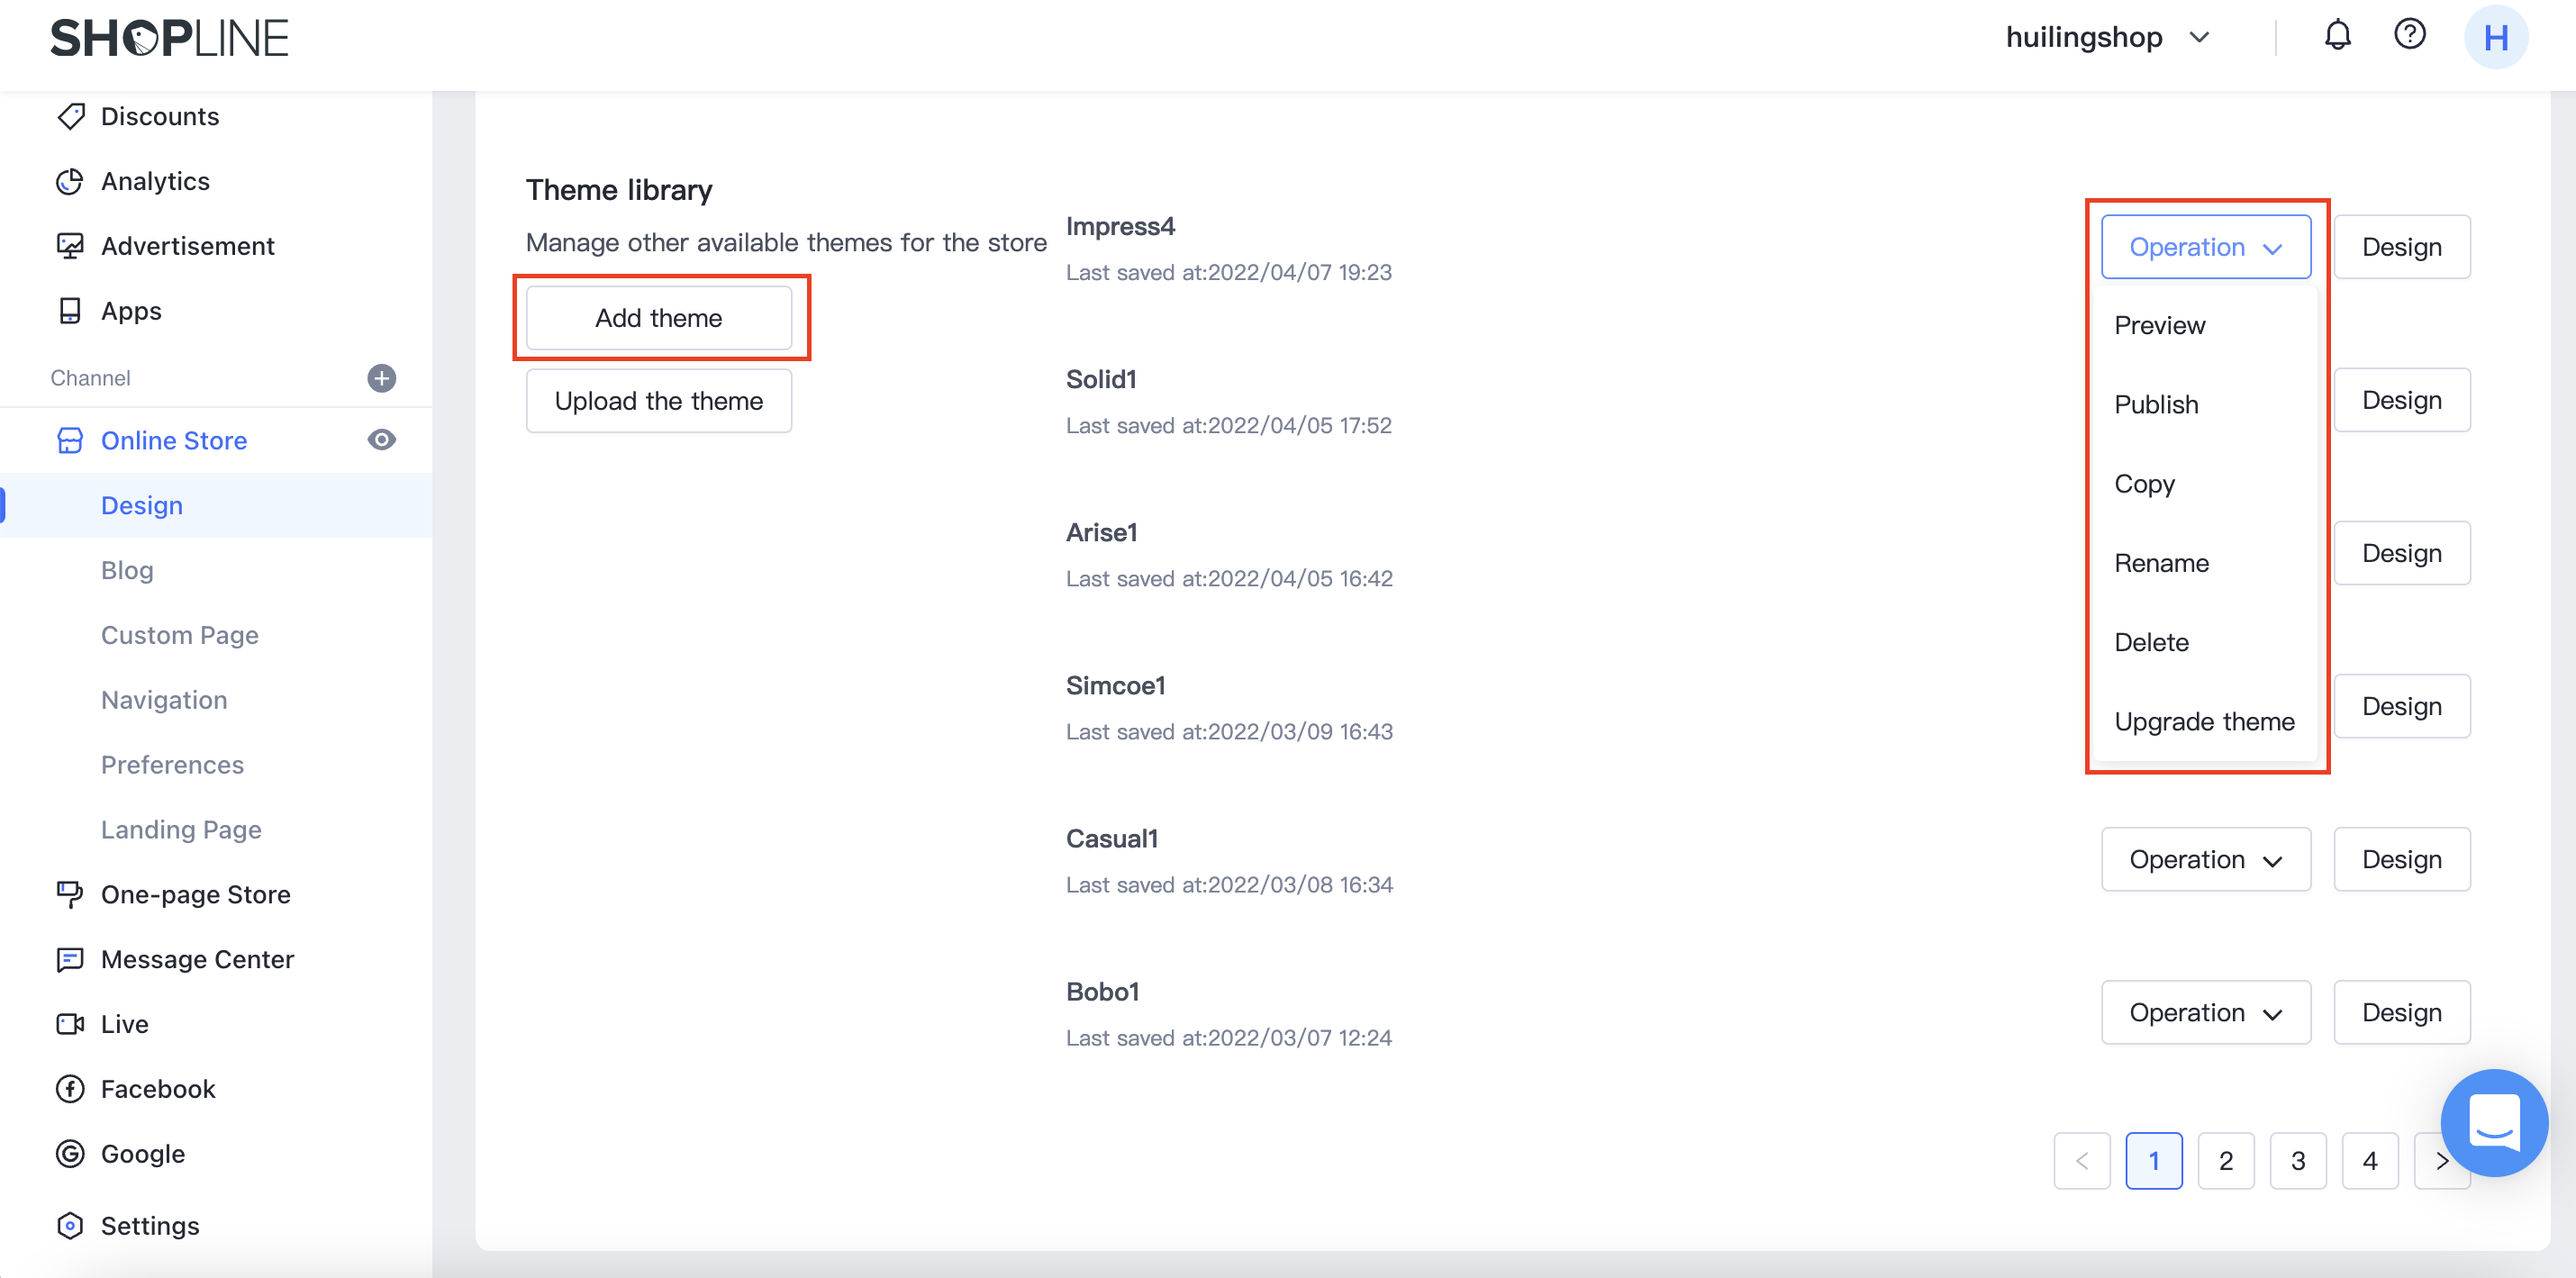Choose Upgrade theme in the dropdown menu
This screenshot has width=2576, height=1278.
[2203, 721]
